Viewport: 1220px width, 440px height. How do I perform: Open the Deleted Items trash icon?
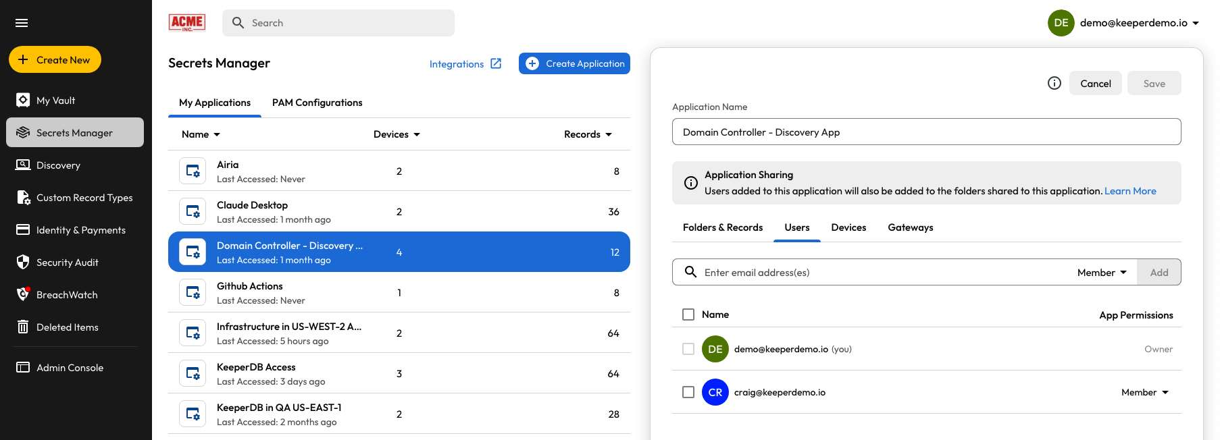[23, 327]
